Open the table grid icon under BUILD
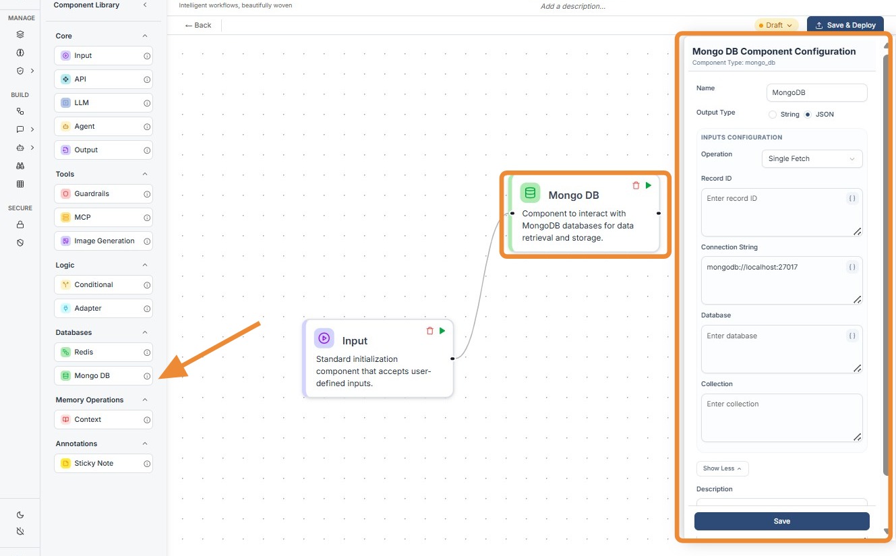Viewport: 896px width, 556px height. pos(20,184)
